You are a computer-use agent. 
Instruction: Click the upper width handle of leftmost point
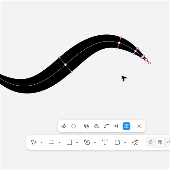[59, 57]
